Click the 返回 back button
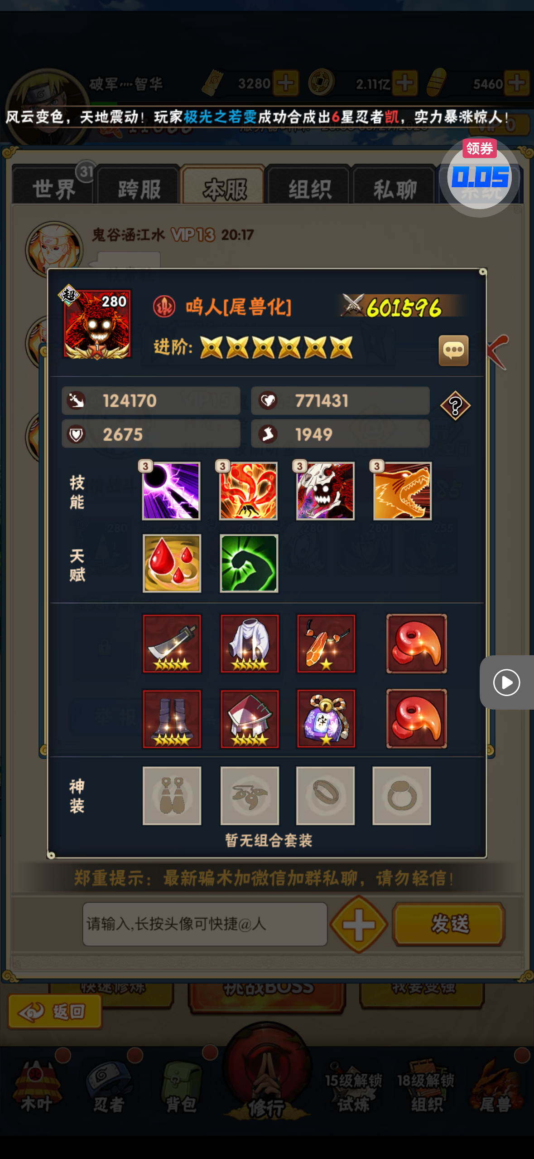Screen dimensions: 534x1159 pos(54,1011)
